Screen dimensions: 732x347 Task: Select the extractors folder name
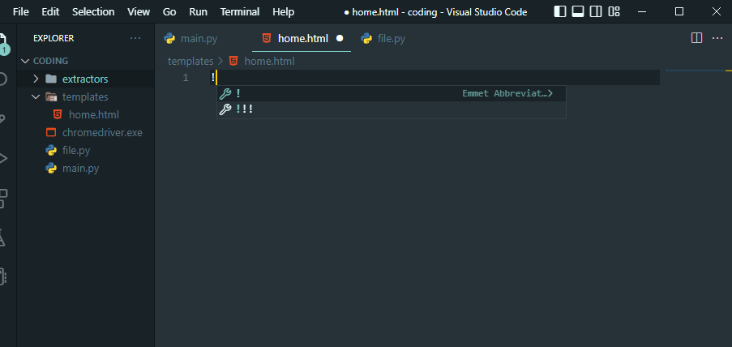85,79
